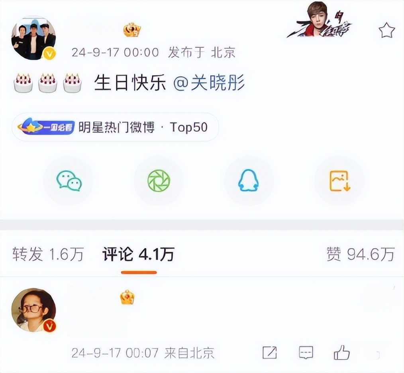This screenshot has height=373, width=404.
Task: Share the post to QQ penguin icon
Action: pyautogui.click(x=248, y=181)
